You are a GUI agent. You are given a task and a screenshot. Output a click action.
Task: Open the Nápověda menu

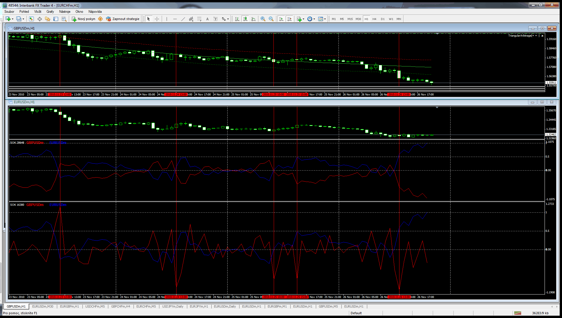pos(95,12)
